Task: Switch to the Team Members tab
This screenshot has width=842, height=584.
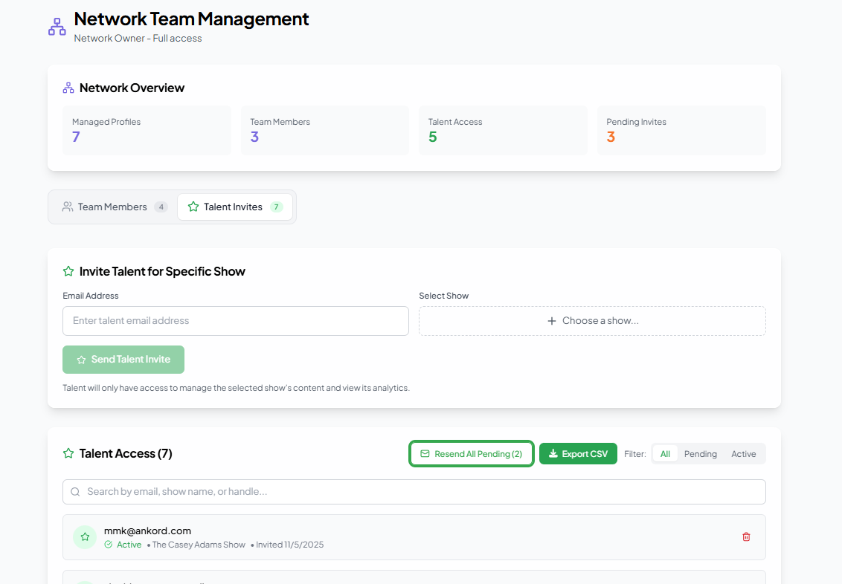Action: click(112, 207)
